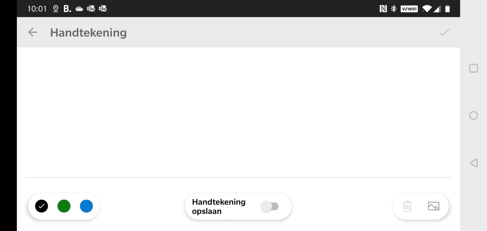Pick the blue ink color
The height and width of the screenshot is (231, 487).
click(x=86, y=206)
